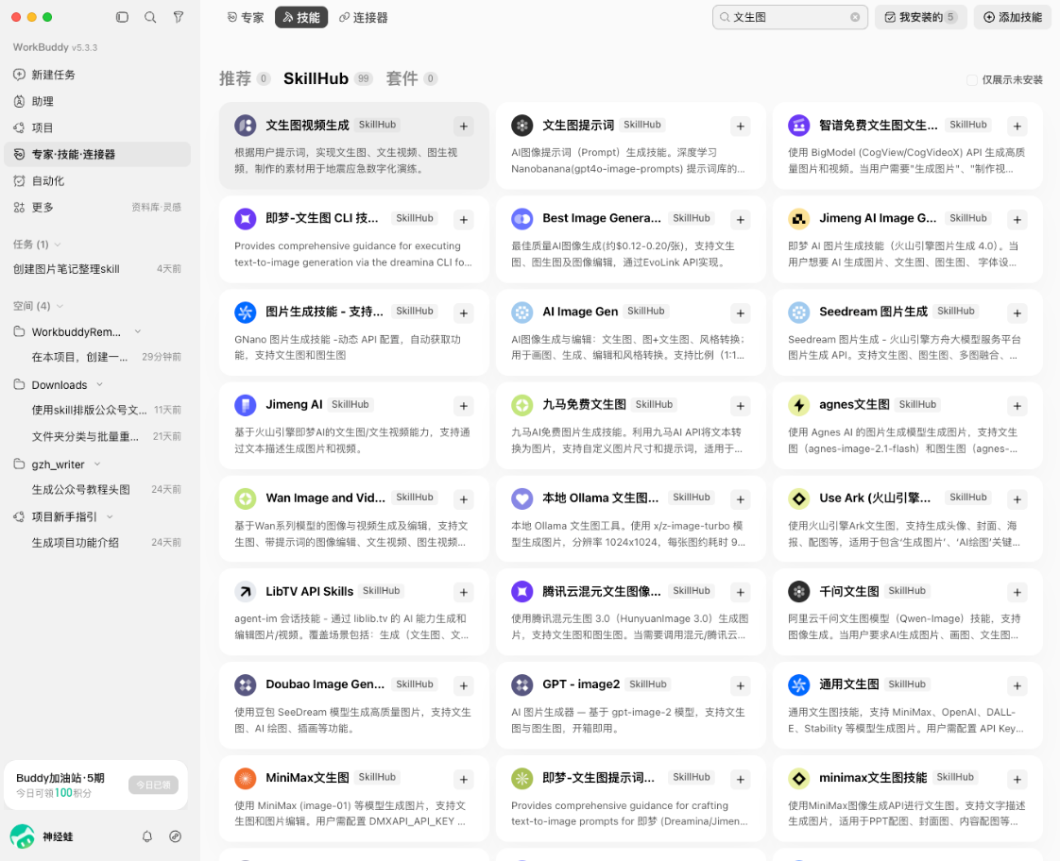The width and height of the screenshot is (1060, 861).
Task: Open task 在本项目，创建一...
Action: coord(97,357)
